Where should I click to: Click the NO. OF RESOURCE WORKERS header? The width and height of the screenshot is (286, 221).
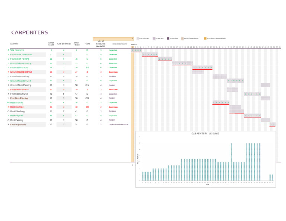click(x=101, y=44)
